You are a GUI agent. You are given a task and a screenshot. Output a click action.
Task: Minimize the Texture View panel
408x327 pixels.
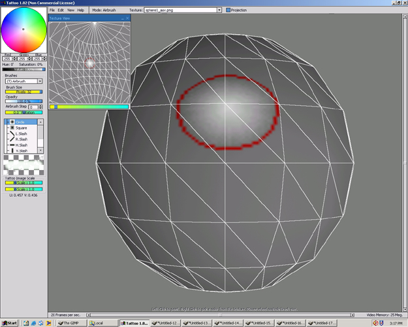[x=122, y=18]
